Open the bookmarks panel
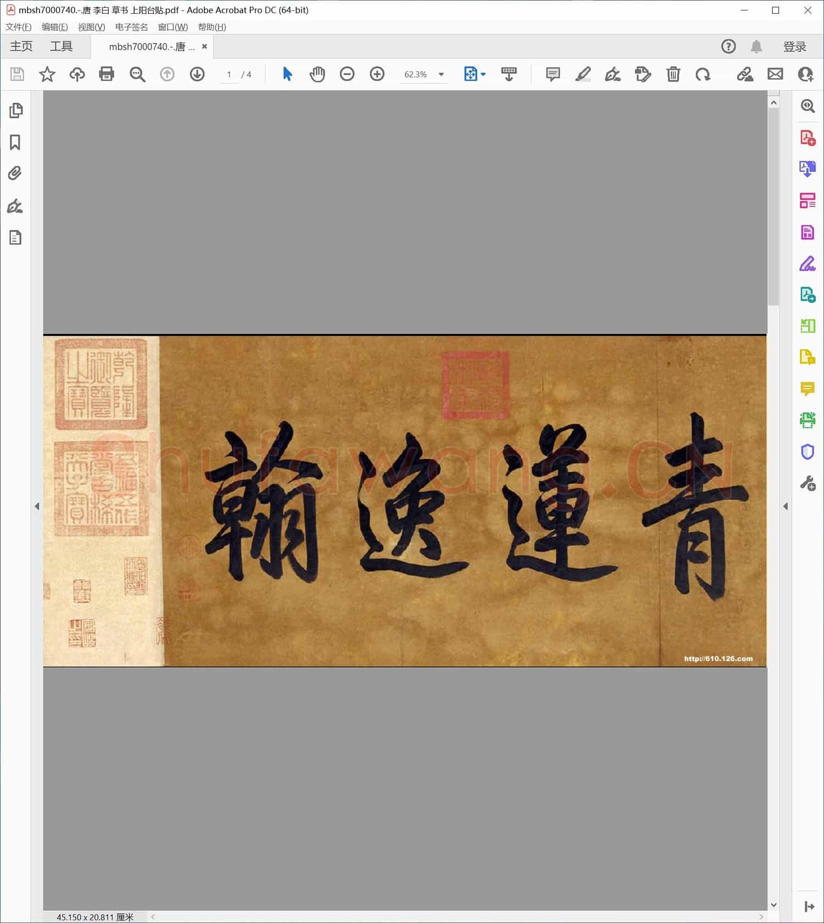Viewport: 824px width, 923px height. (x=15, y=142)
